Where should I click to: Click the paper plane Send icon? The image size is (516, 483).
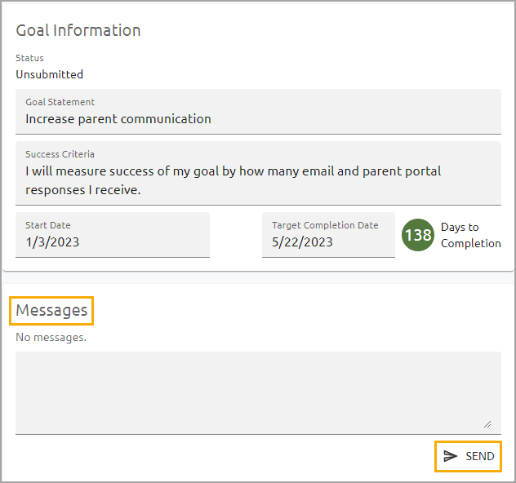[x=450, y=456]
